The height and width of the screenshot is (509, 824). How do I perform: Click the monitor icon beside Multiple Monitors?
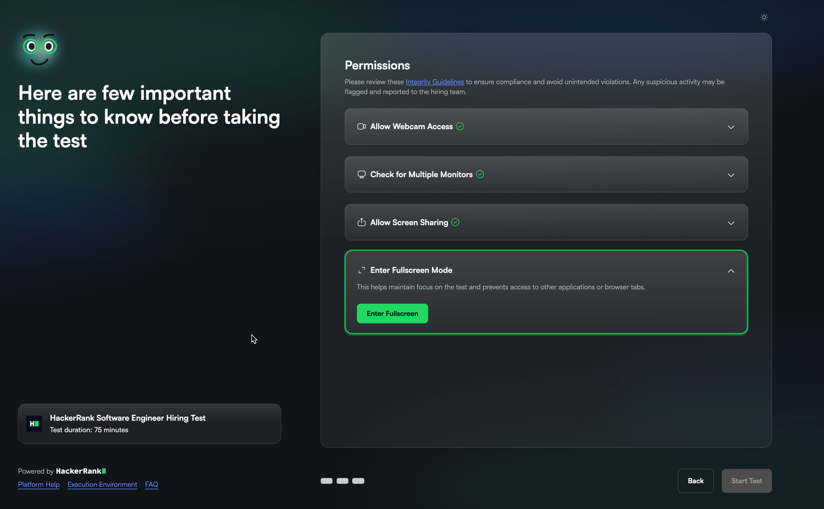tap(361, 174)
